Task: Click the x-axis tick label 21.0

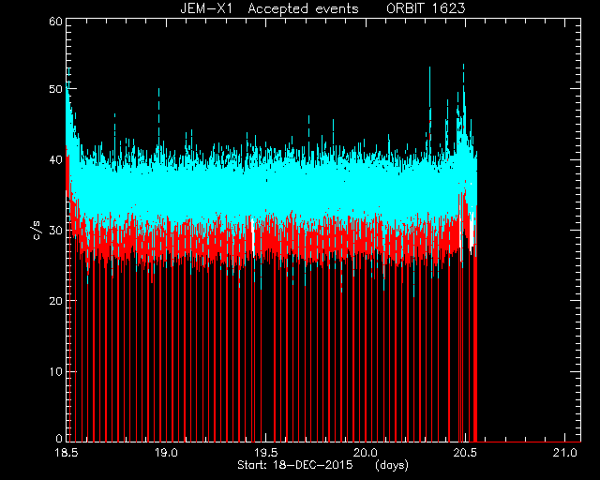Action: (x=564, y=453)
